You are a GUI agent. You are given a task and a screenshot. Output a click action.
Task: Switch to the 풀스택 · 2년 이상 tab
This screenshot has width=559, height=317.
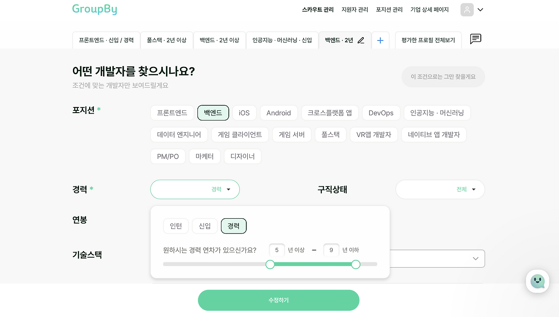pos(167,40)
